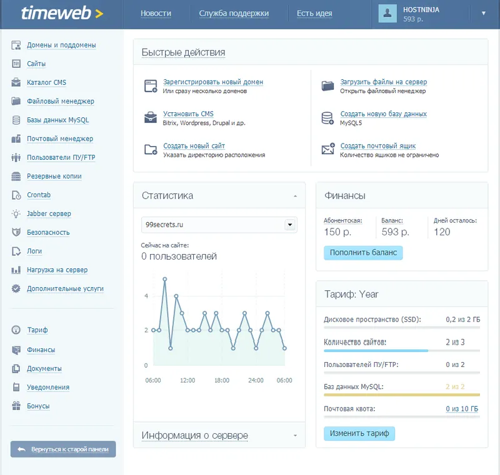This screenshot has width=500, height=475.
Task: Click the Jabber сервер lightbulb icon
Action: pos(16,213)
